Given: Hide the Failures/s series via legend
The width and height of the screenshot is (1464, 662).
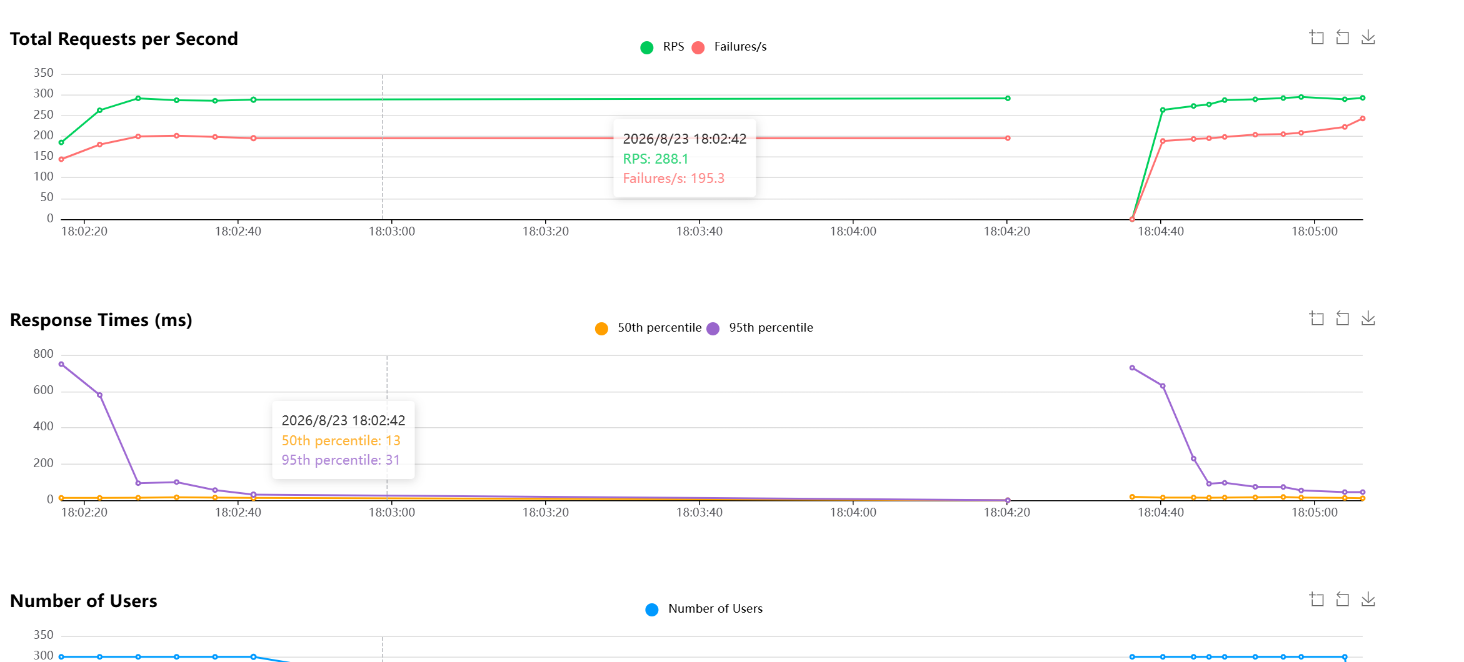Looking at the screenshot, I should pos(729,47).
